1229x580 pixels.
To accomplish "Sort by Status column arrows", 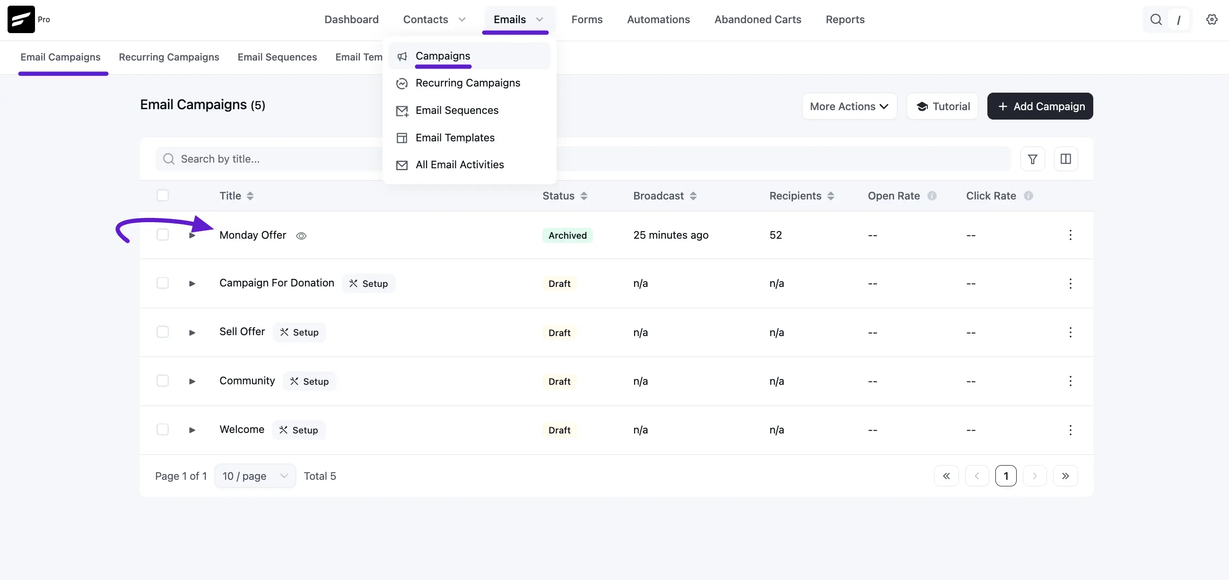I will pyautogui.click(x=584, y=196).
